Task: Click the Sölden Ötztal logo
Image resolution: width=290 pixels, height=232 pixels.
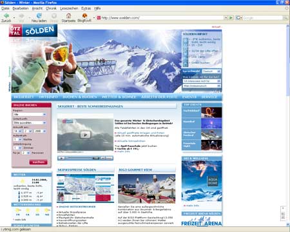Action: (33, 30)
